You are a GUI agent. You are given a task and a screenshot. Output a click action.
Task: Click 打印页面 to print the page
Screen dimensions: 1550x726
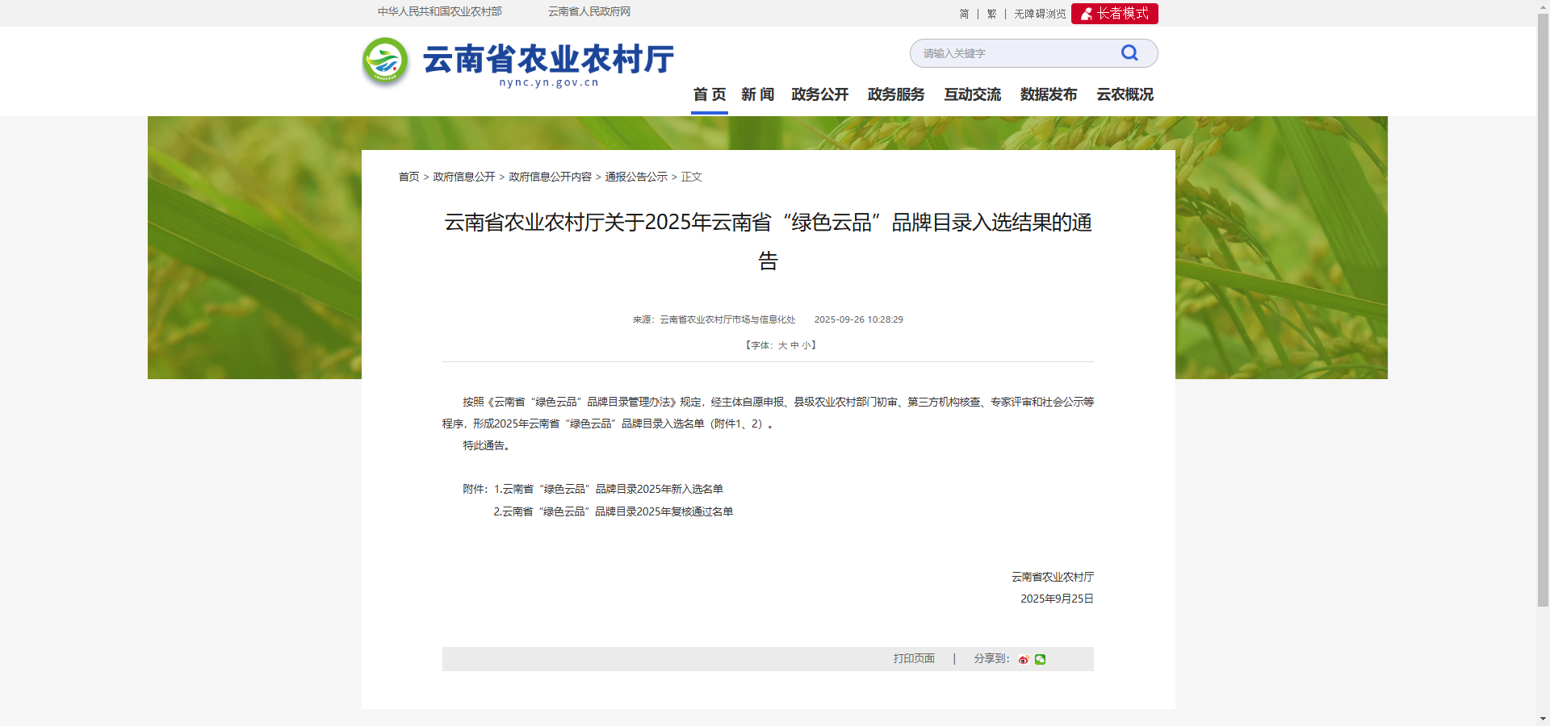click(913, 659)
